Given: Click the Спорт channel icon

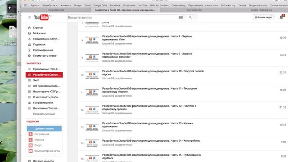Looking at the screenshot, I should (31, 145).
